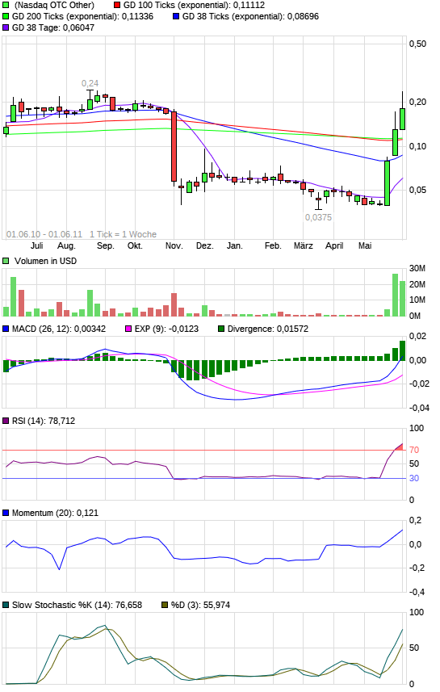Click the 'Nov.' month axis label
Screen dimensions: 440x692
pos(174,245)
